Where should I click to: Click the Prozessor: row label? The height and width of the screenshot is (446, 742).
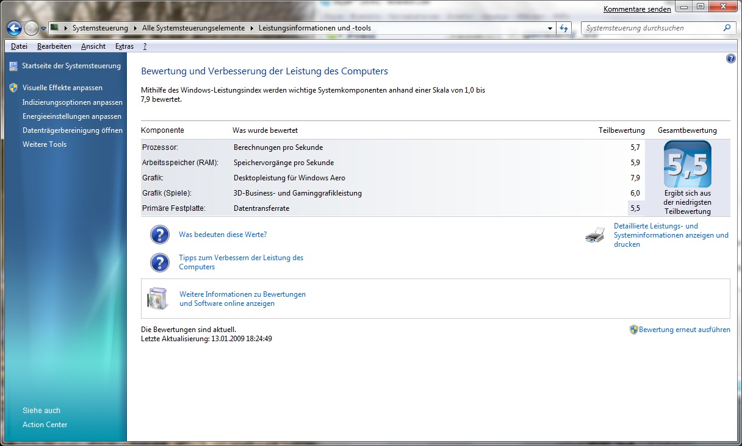tap(160, 147)
